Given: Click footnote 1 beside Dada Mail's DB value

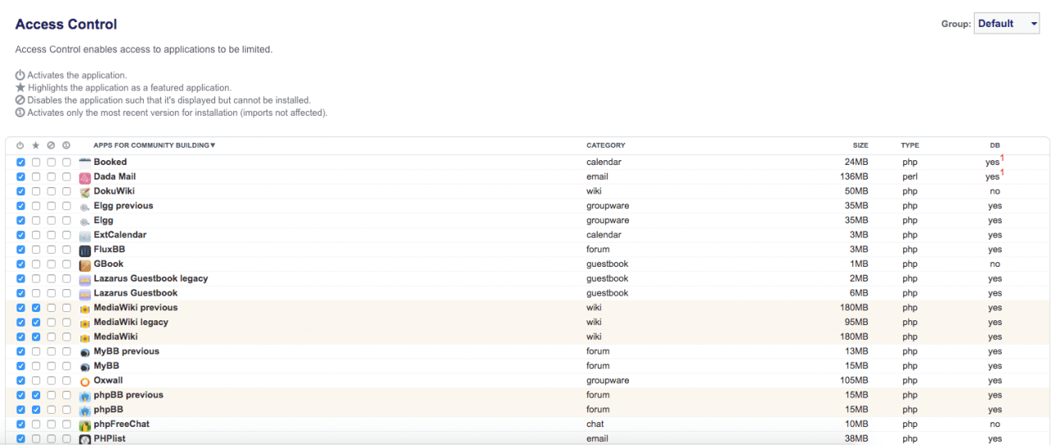Looking at the screenshot, I should [1003, 172].
